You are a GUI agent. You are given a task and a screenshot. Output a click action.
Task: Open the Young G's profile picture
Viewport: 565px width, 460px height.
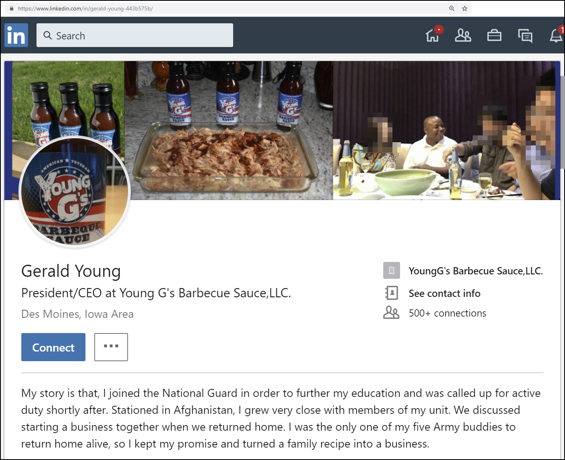[75, 192]
